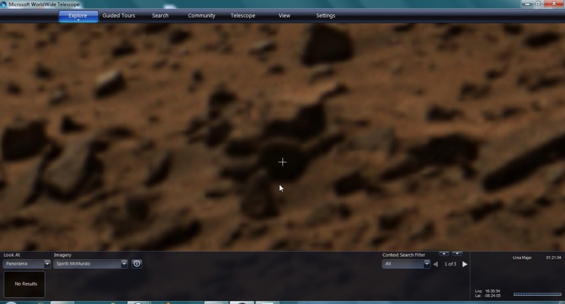Click the imagery information icon
Image resolution: width=565 pixels, height=304 pixels.
coord(137,264)
